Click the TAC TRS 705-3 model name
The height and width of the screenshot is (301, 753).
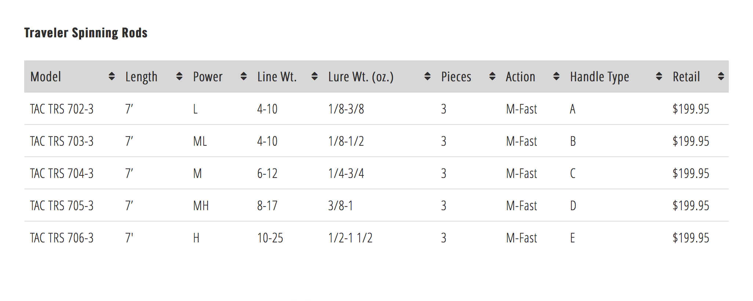tap(62, 206)
